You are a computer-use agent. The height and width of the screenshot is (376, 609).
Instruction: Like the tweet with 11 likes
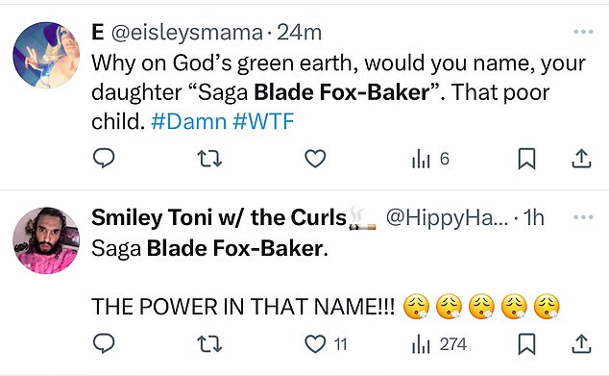(x=326, y=344)
